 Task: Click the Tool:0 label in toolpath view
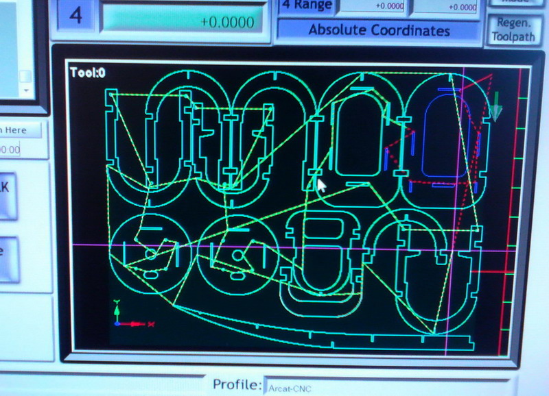click(x=87, y=73)
